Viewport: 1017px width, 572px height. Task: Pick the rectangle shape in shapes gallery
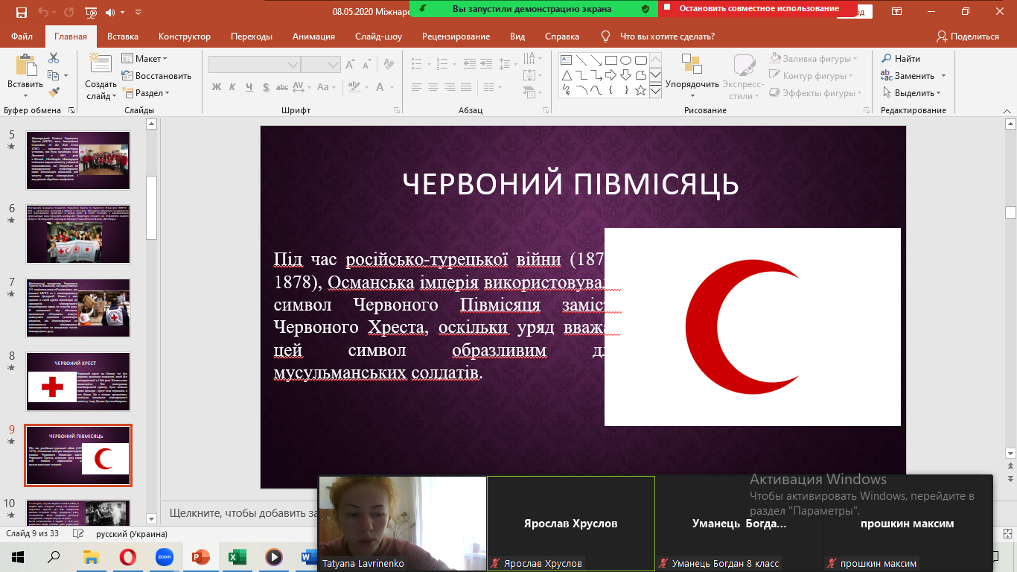pos(610,60)
